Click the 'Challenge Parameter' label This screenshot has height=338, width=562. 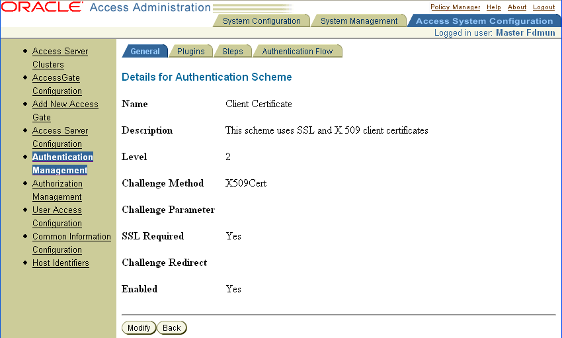pos(168,210)
